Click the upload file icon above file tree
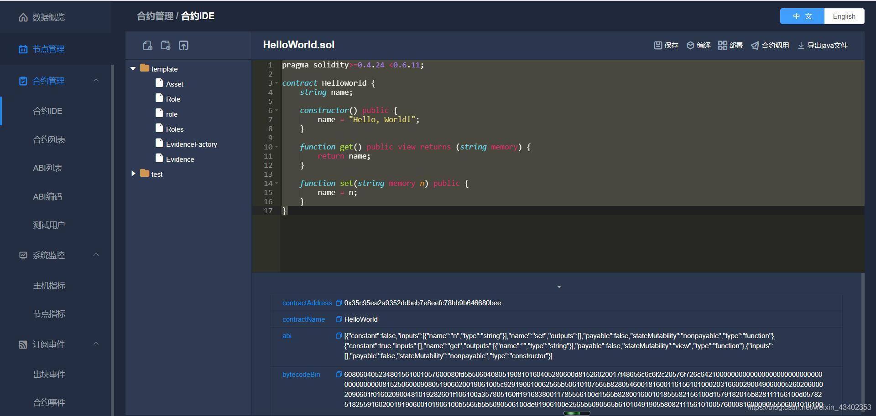 click(183, 45)
